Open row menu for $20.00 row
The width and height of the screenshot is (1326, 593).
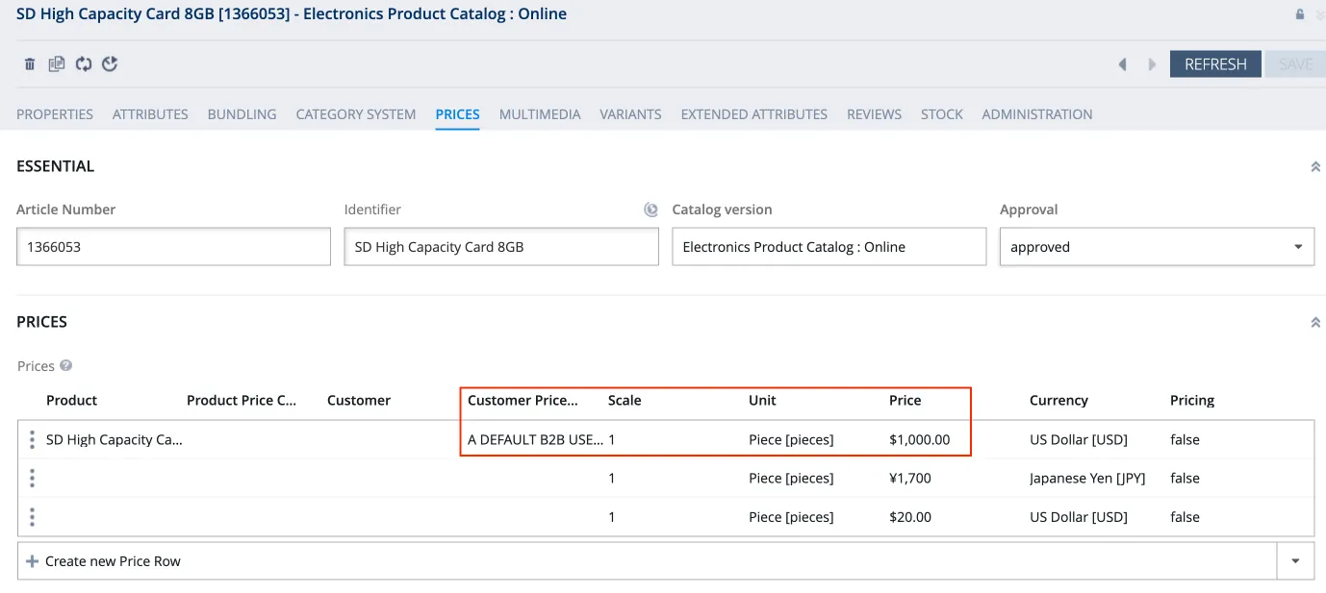coord(32,516)
